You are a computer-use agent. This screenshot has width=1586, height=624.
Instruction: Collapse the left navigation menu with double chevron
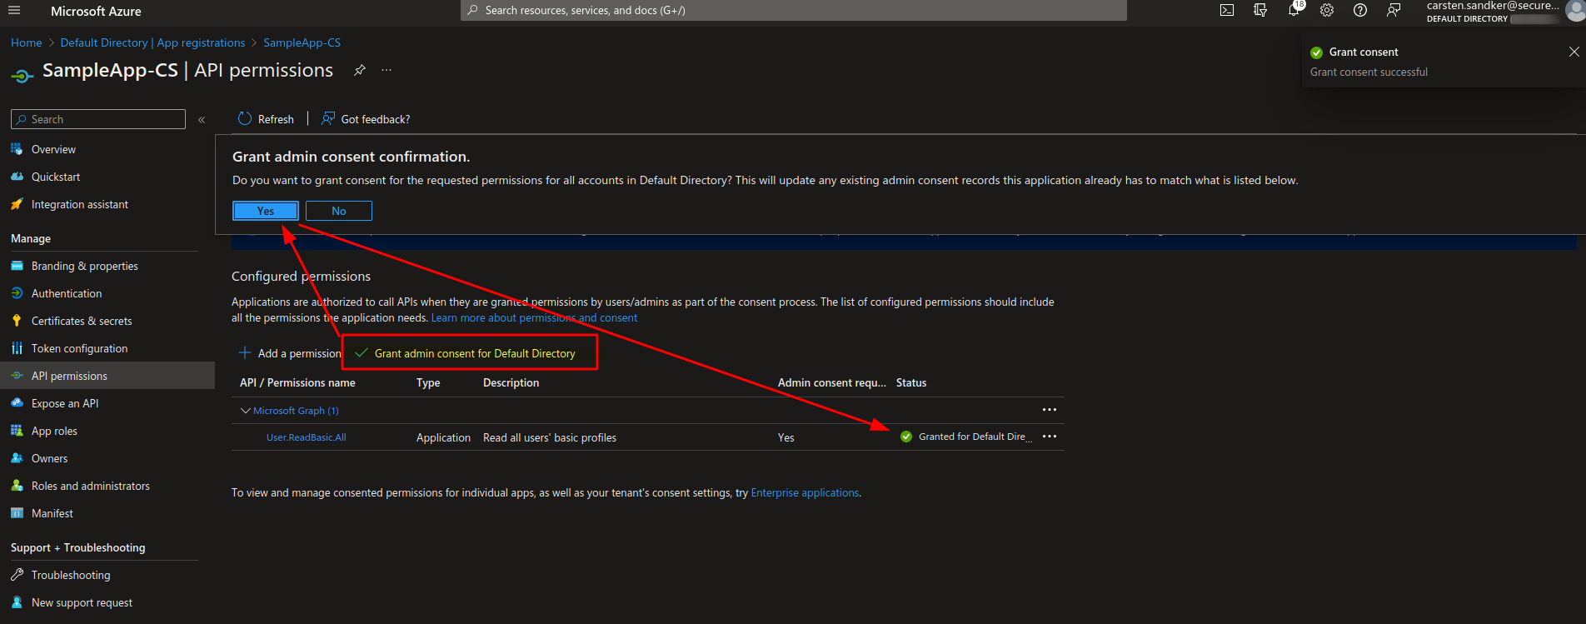pyautogui.click(x=202, y=120)
